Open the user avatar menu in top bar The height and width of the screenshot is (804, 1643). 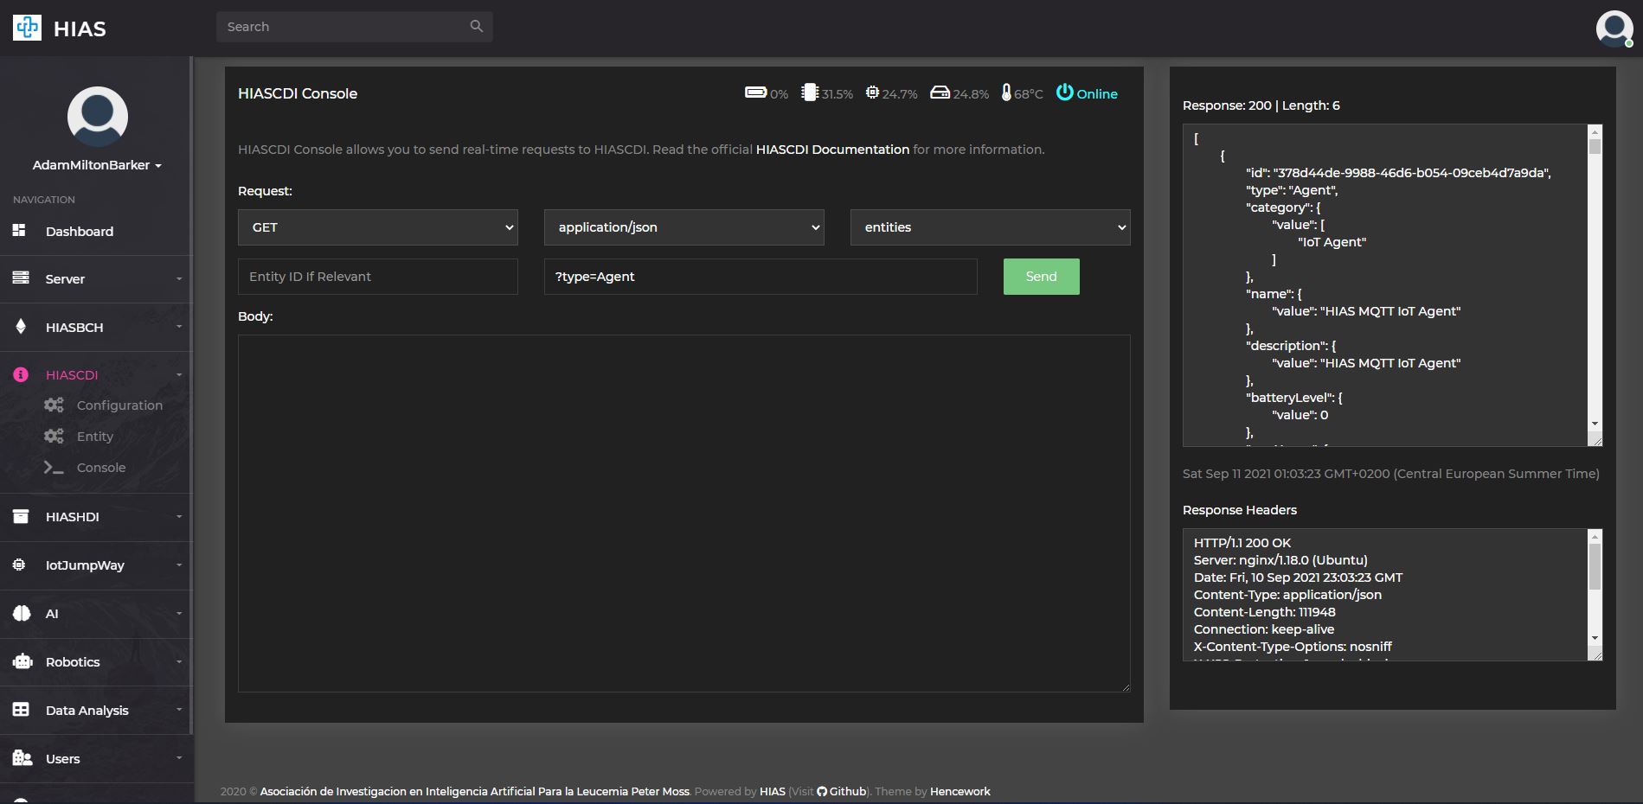[x=1614, y=29]
